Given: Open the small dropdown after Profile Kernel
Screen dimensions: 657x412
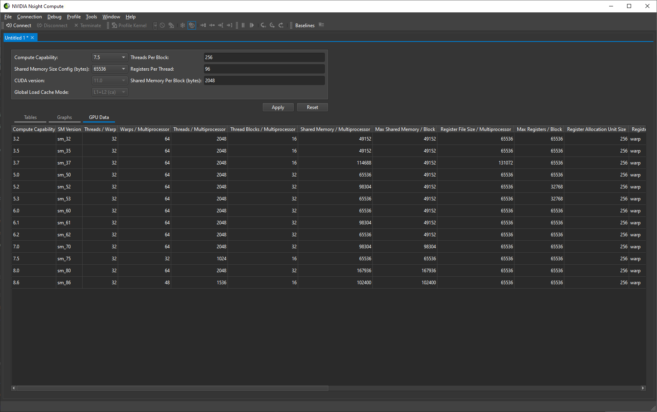Looking at the screenshot, I should (155, 25).
